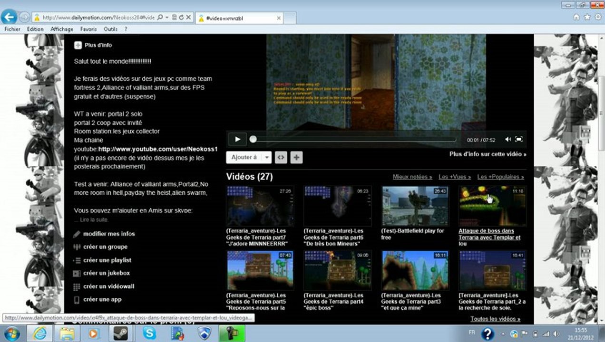Screen dimensions: 605x342
Task: Click the plus button next to embed
Action: [296, 157]
